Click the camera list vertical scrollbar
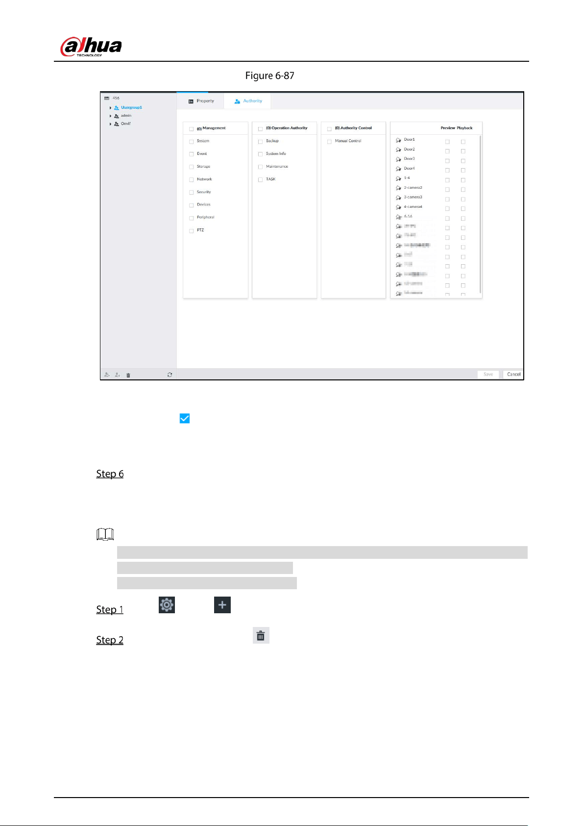Screen dimensions: 584x826 [481, 214]
